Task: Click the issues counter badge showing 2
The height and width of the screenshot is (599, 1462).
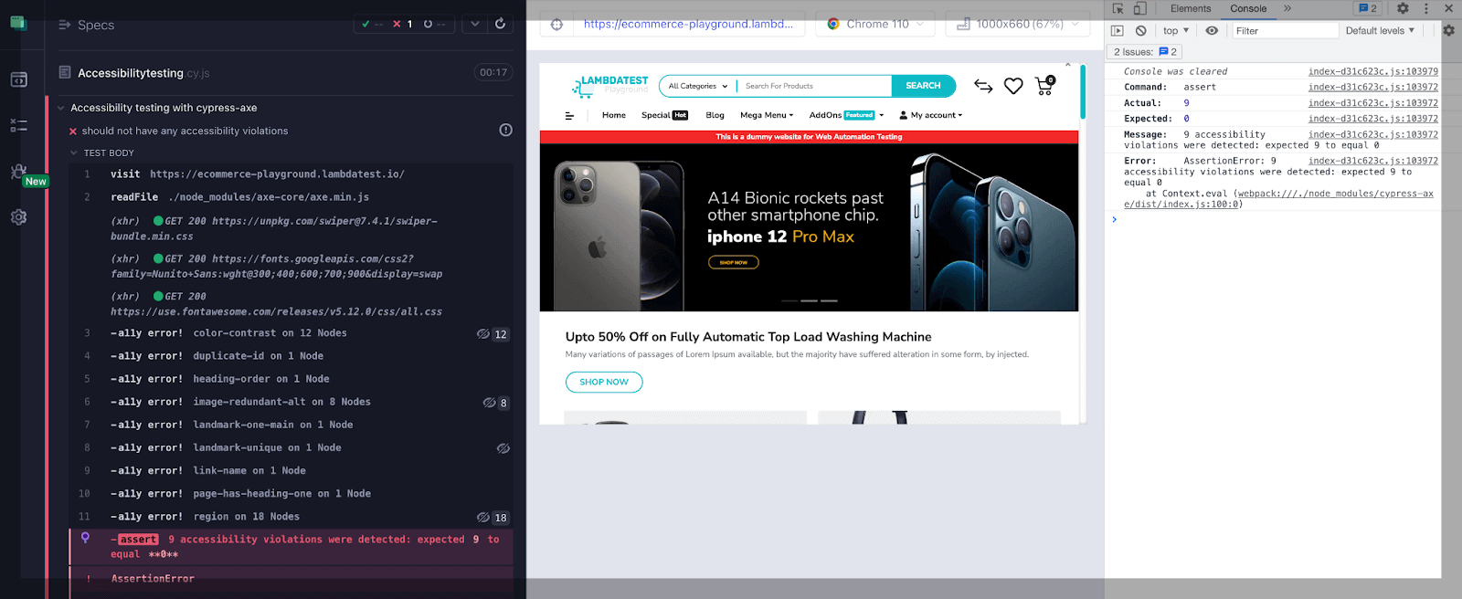Action: tap(1367, 8)
